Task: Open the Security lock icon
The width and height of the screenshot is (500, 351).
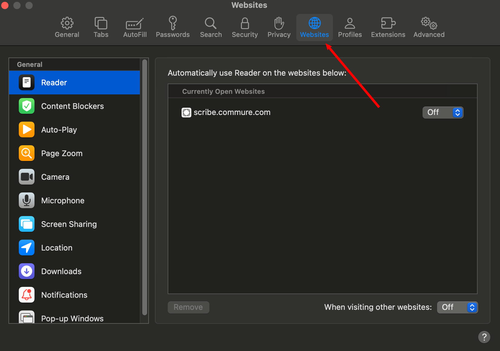Action: coord(245,23)
